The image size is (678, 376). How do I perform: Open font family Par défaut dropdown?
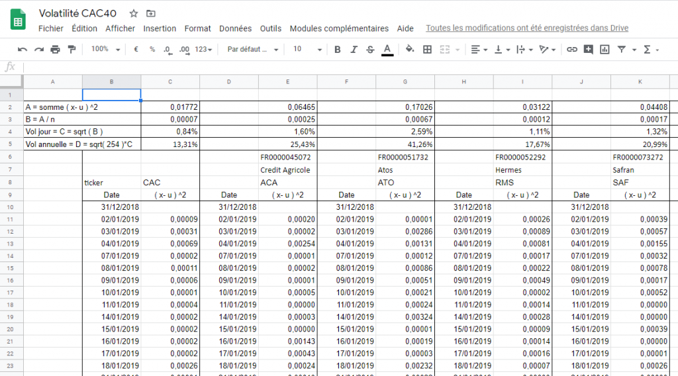point(252,49)
